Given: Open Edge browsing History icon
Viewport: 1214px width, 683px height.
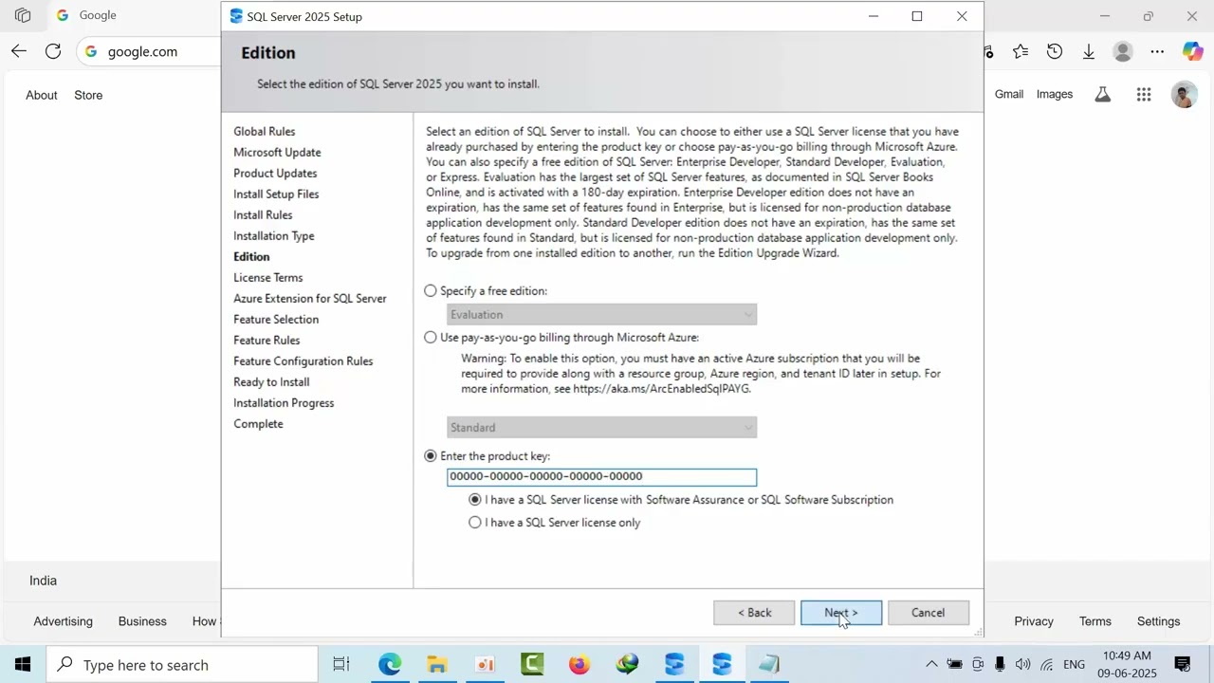Looking at the screenshot, I should click(1055, 51).
